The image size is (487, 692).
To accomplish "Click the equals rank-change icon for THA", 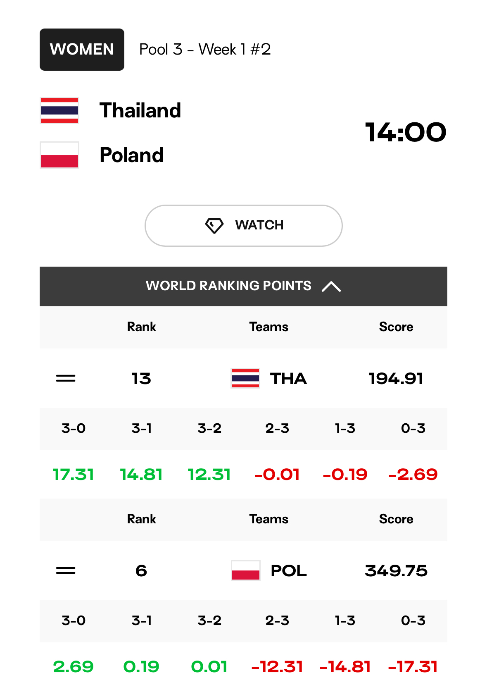I will pyautogui.click(x=66, y=378).
